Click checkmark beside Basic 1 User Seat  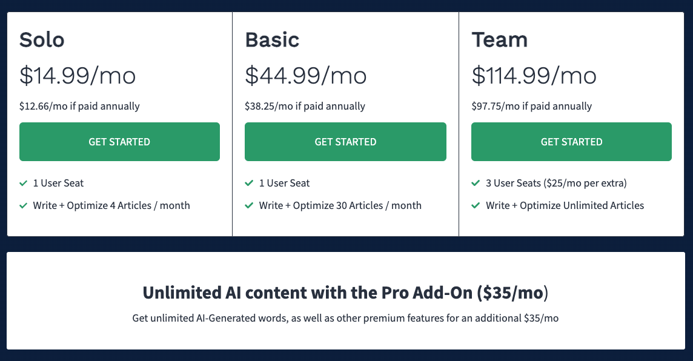(x=249, y=183)
